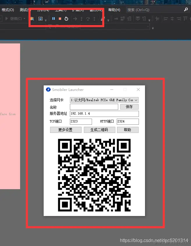Click the magnifier icon in search box
This screenshot has height=246, width=191.
tap(186, 10)
